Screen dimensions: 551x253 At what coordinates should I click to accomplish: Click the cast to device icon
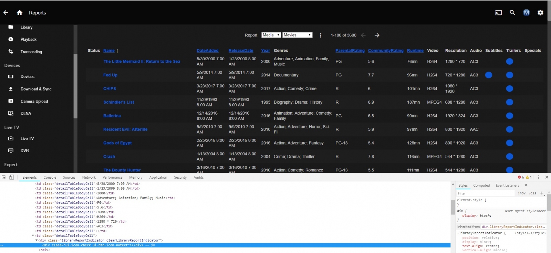point(498,13)
